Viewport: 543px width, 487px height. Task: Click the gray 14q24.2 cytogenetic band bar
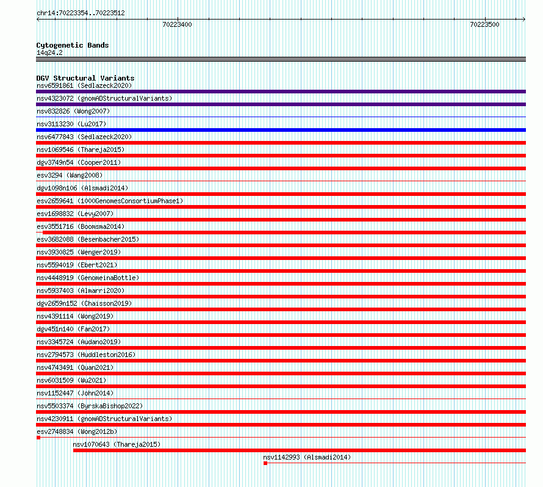(281, 59)
